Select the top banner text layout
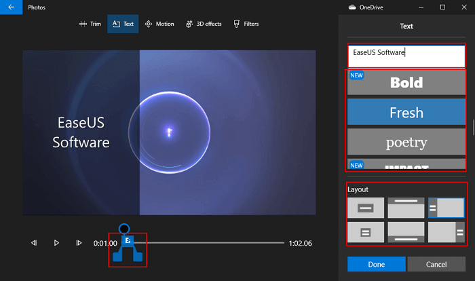 [406, 208]
